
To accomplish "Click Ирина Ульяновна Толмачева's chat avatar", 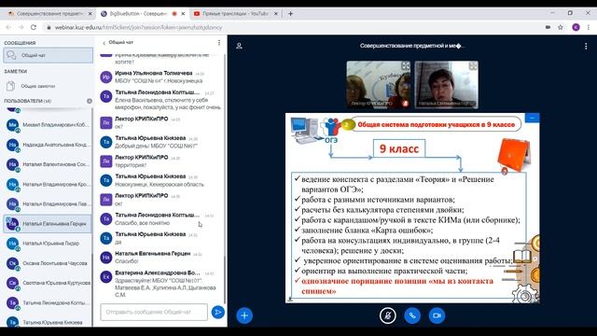I will point(105,77).
